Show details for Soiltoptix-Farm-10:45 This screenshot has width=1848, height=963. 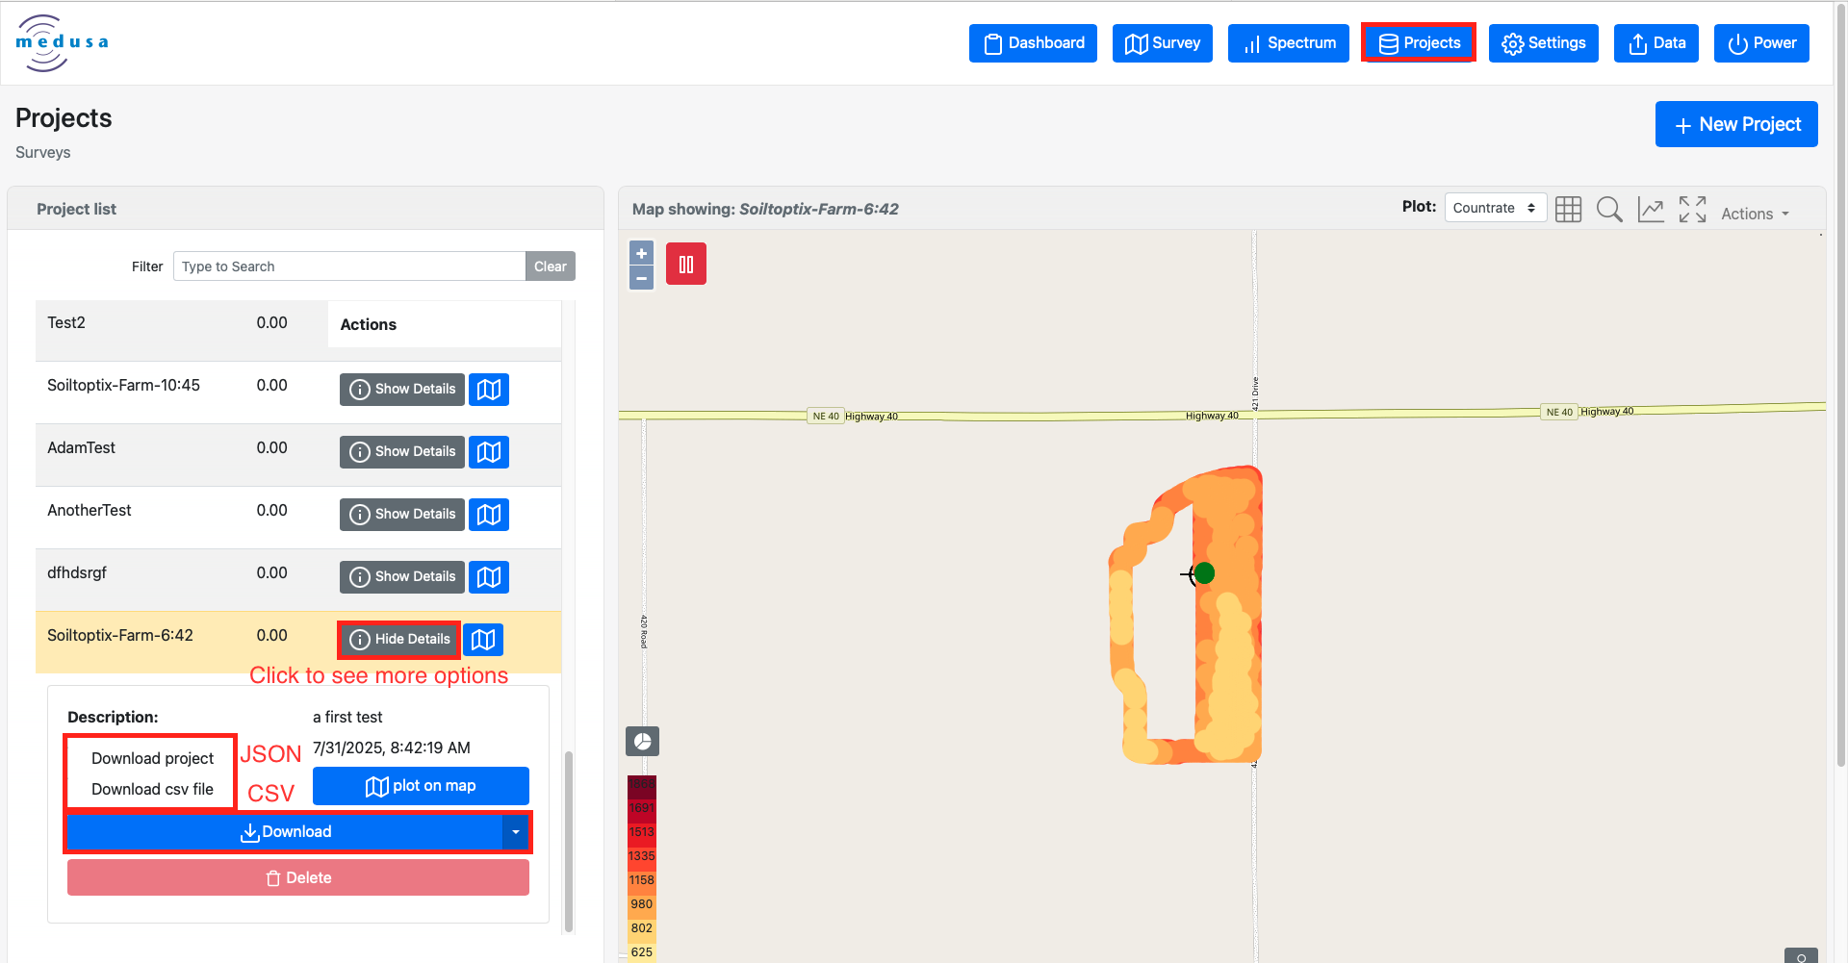point(402,390)
